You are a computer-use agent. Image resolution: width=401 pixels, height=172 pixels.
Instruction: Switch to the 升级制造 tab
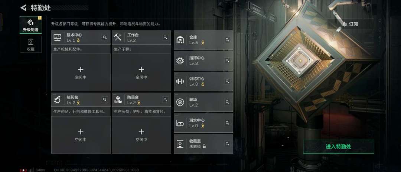(31, 25)
